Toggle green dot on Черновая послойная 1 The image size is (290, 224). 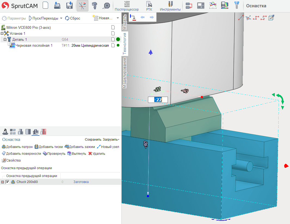pos(118,45)
